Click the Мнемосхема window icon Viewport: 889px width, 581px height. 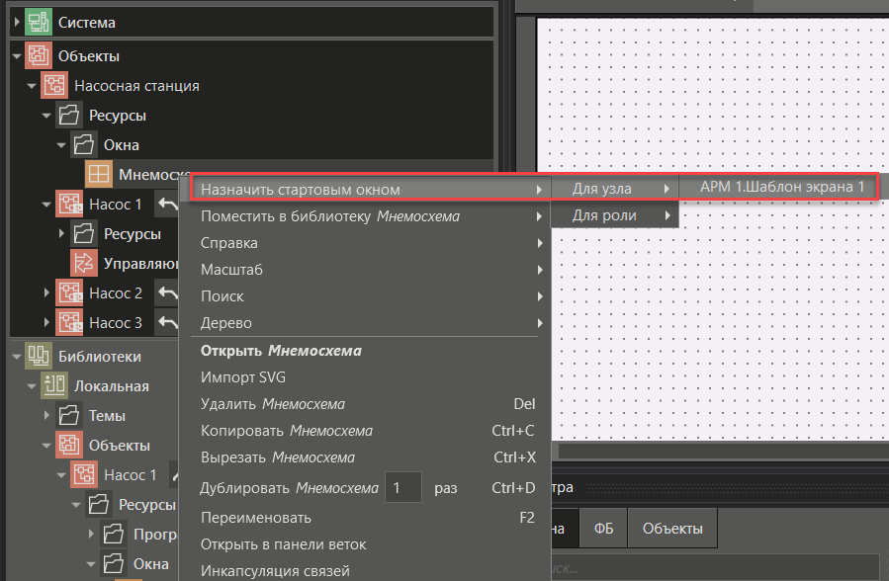tap(99, 175)
